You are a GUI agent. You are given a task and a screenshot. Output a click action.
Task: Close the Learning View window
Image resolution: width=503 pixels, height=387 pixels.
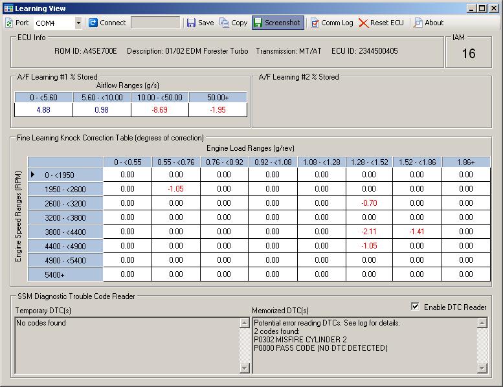coord(493,8)
